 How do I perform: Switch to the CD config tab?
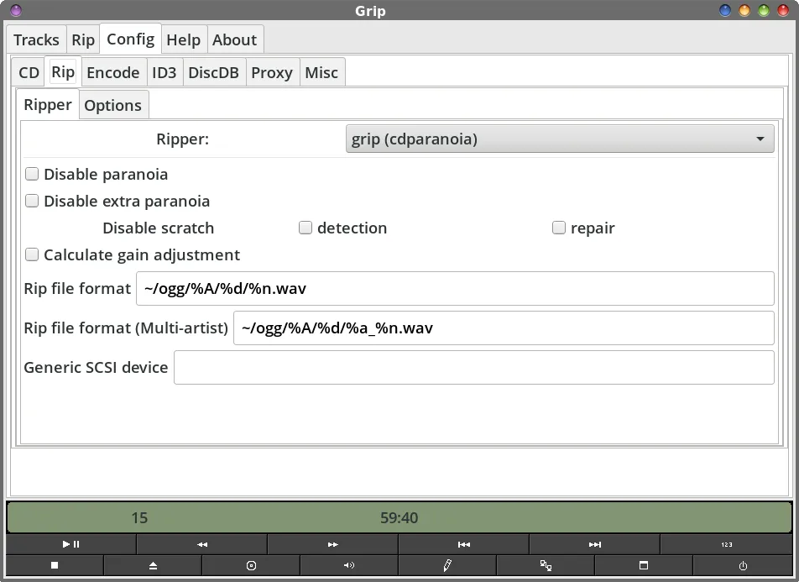point(29,72)
